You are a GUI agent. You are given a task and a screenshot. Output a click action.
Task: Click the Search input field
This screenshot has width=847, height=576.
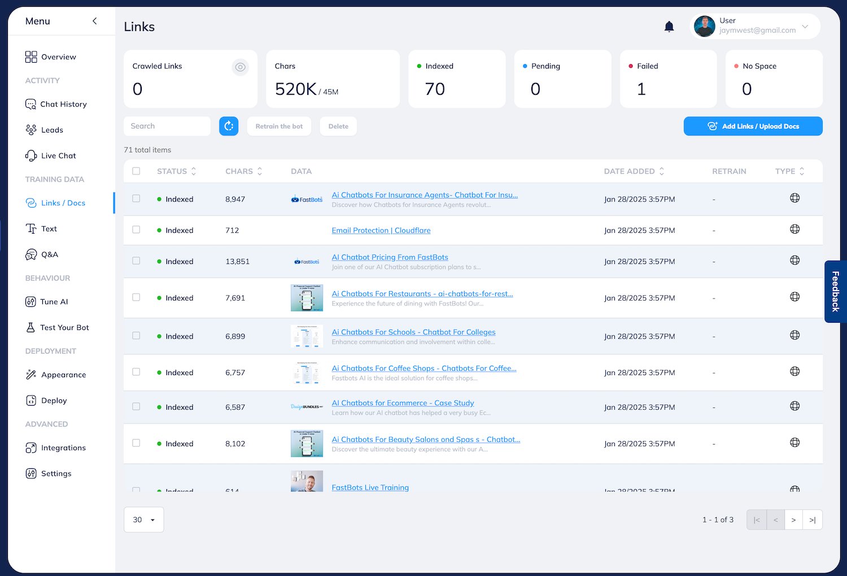tap(167, 126)
